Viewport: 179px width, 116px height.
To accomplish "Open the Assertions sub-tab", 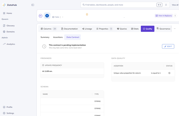I will tap(58, 37).
